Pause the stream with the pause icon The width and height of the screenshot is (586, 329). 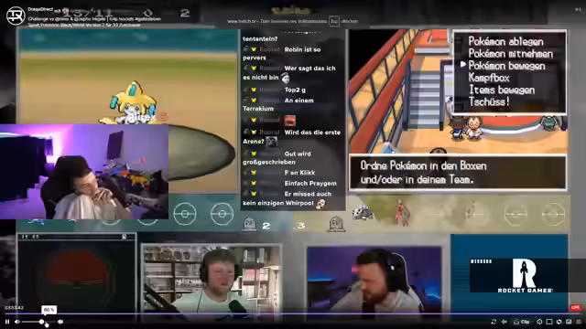pos(7,322)
